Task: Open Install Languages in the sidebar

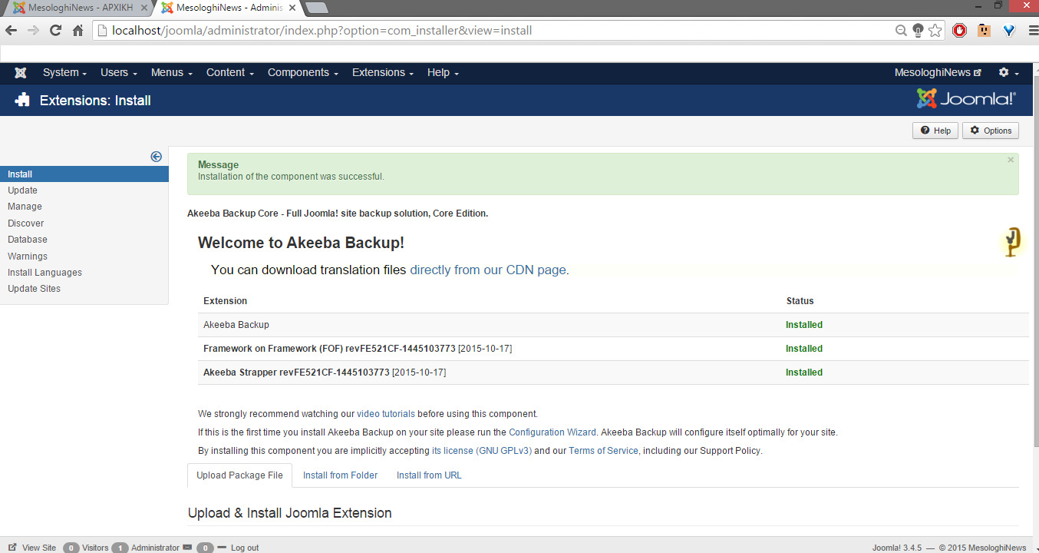Action: [x=45, y=273]
